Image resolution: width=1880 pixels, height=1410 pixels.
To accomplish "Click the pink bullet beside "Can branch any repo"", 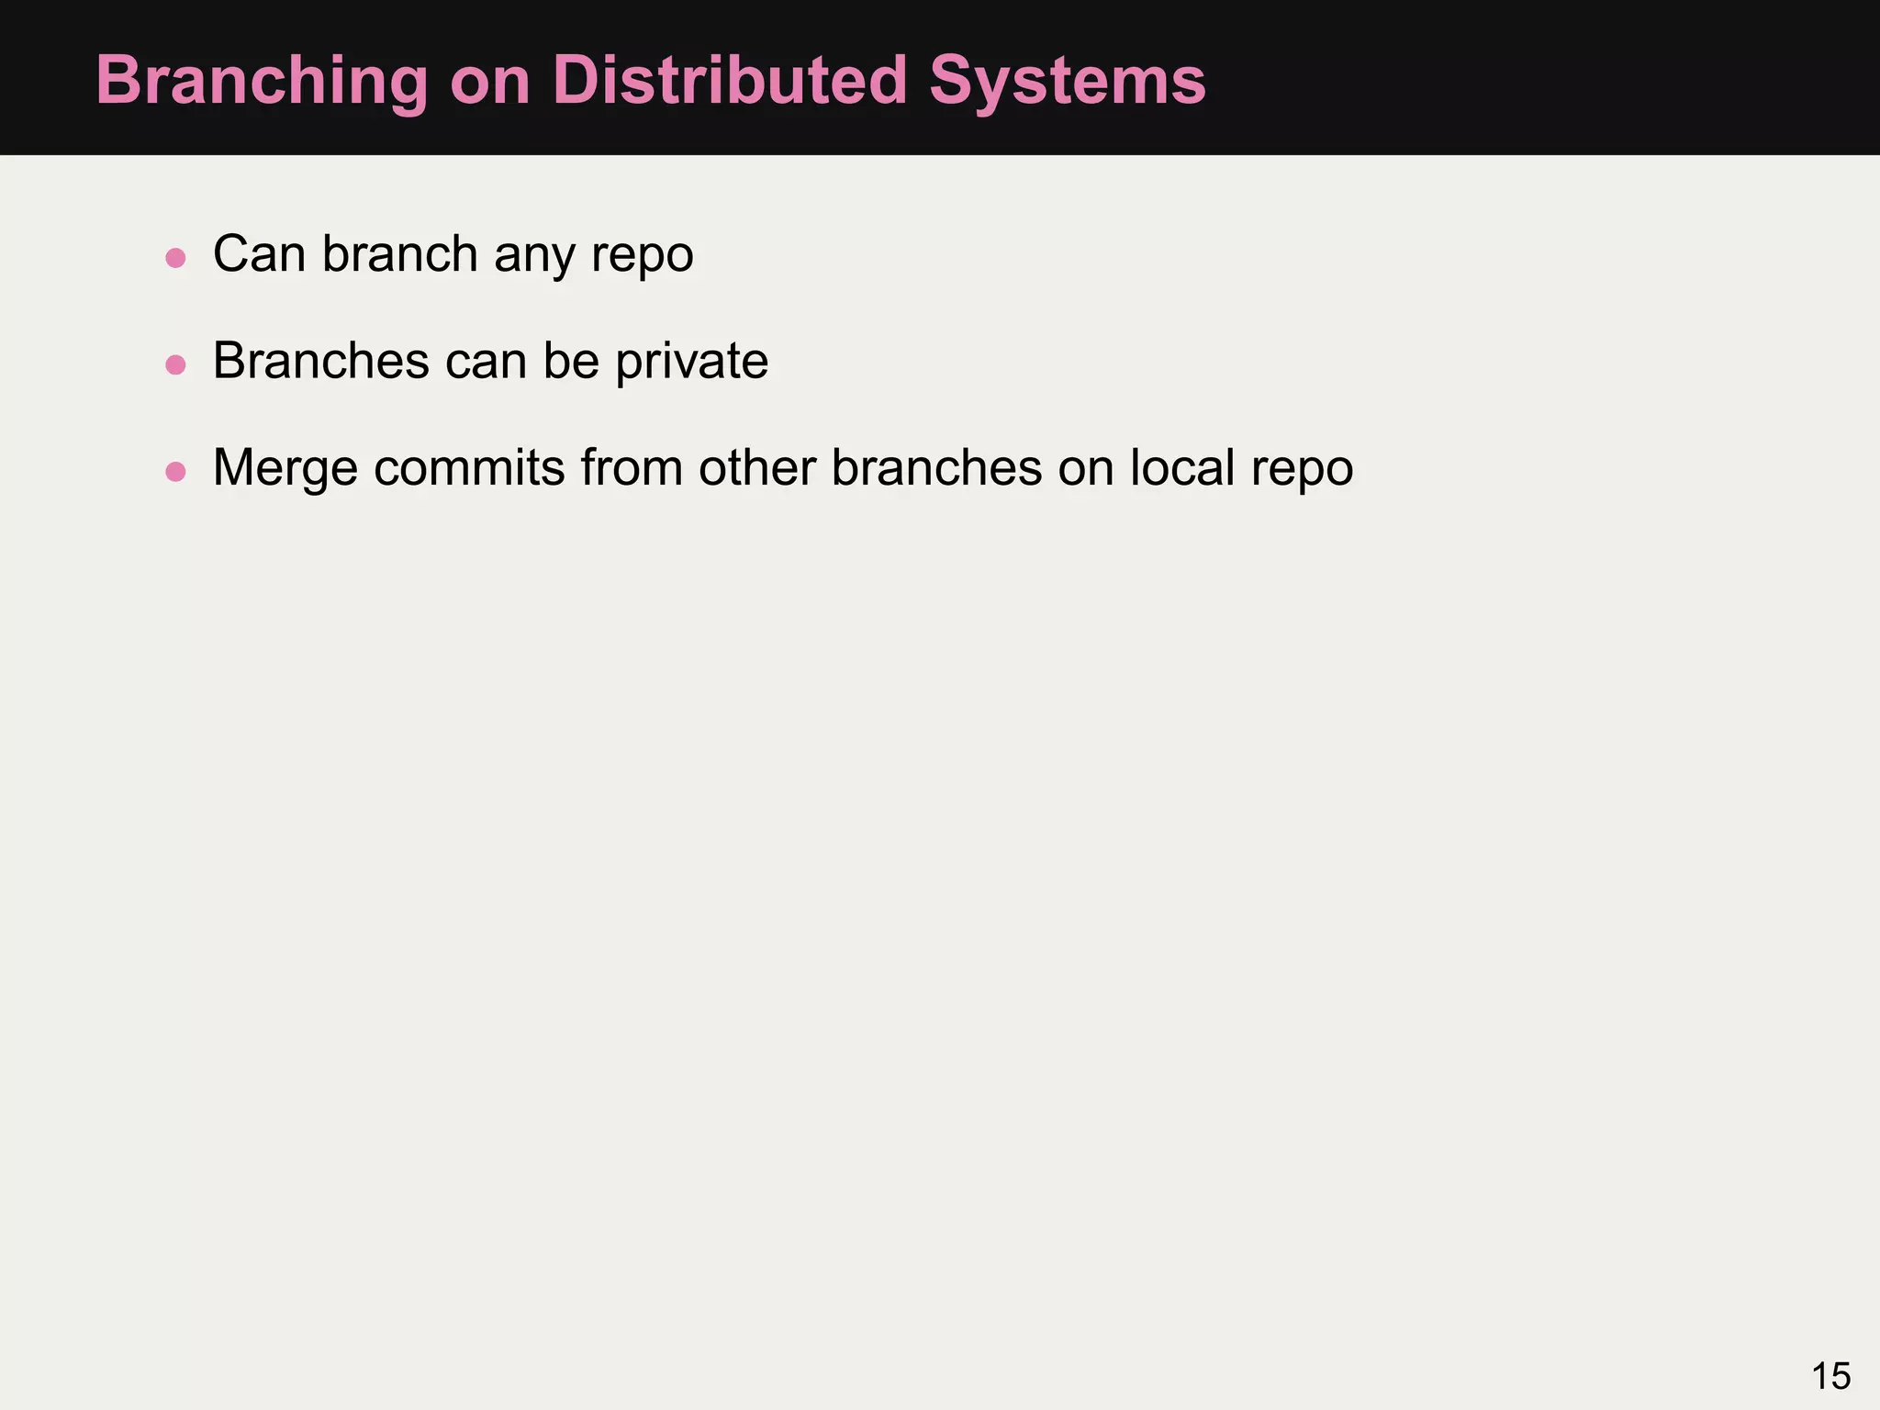I will [x=175, y=258].
